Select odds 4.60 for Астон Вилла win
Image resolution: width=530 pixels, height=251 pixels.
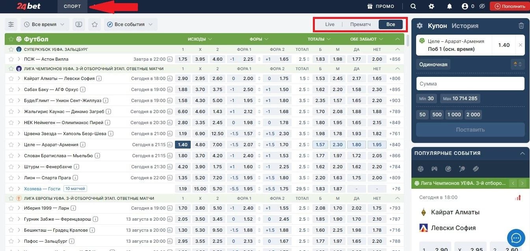218,59
